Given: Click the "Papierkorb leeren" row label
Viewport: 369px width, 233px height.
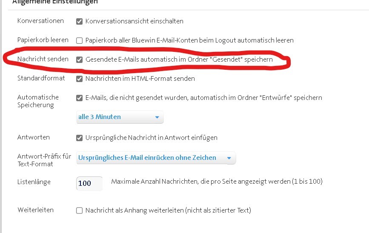Looking at the screenshot, I should click(43, 40).
